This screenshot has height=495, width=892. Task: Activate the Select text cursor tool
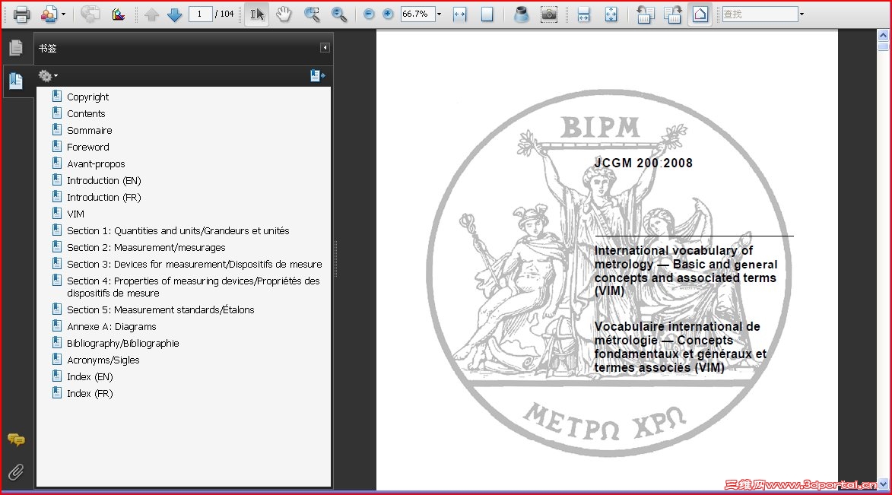coord(257,14)
